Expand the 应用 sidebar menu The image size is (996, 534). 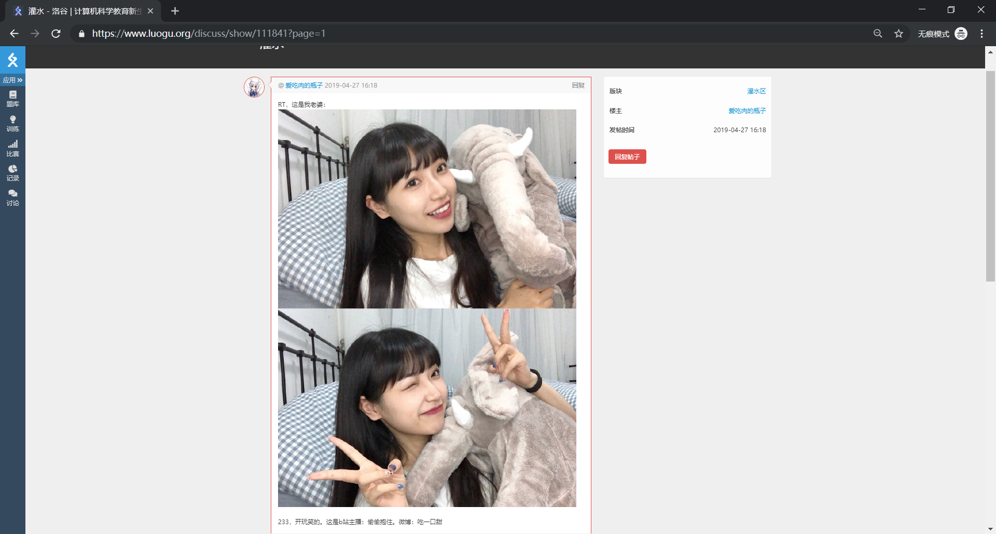click(12, 80)
